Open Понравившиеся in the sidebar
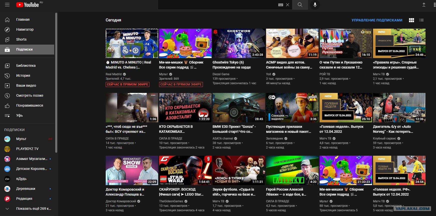The image size is (436, 216). point(27,105)
